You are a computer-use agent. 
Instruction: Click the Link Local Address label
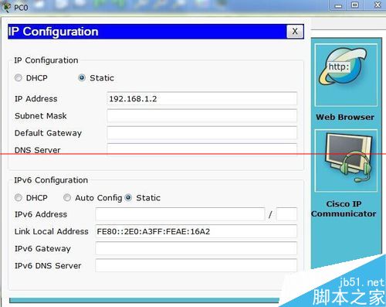point(52,231)
